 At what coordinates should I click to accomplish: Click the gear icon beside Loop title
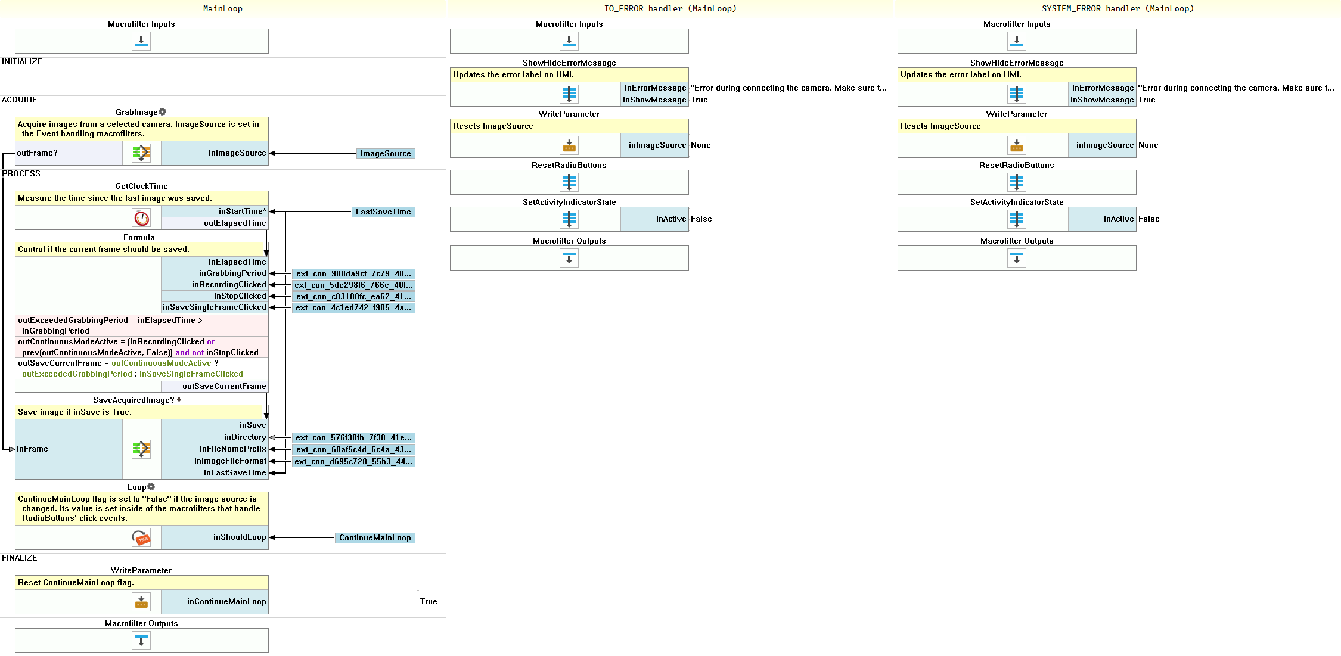pyautogui.click(x=151, y=487)
